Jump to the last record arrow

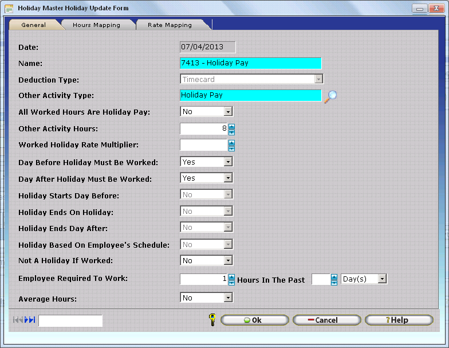32,320
